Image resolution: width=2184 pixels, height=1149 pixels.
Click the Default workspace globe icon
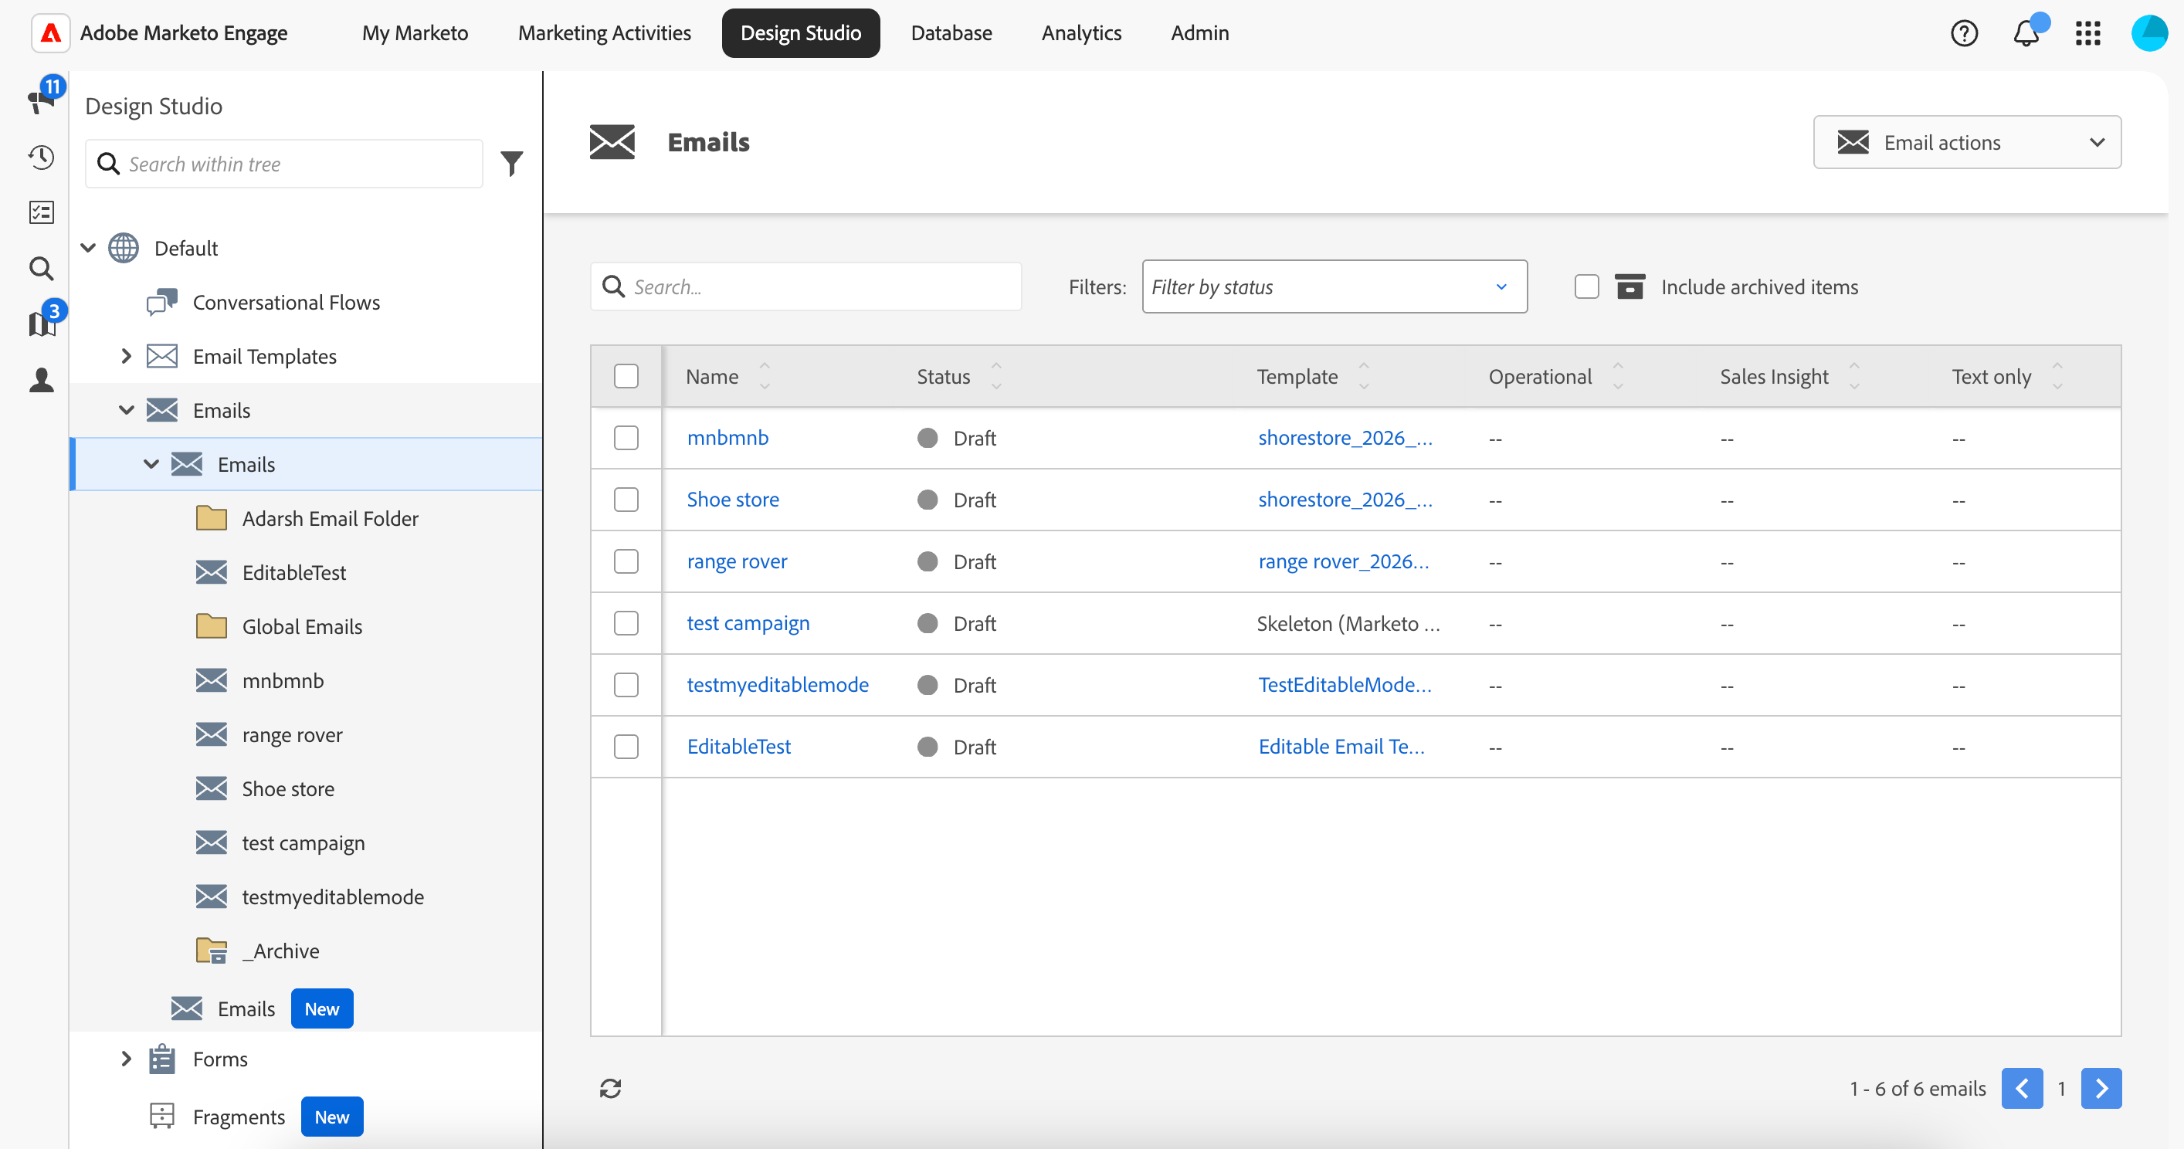124,248
